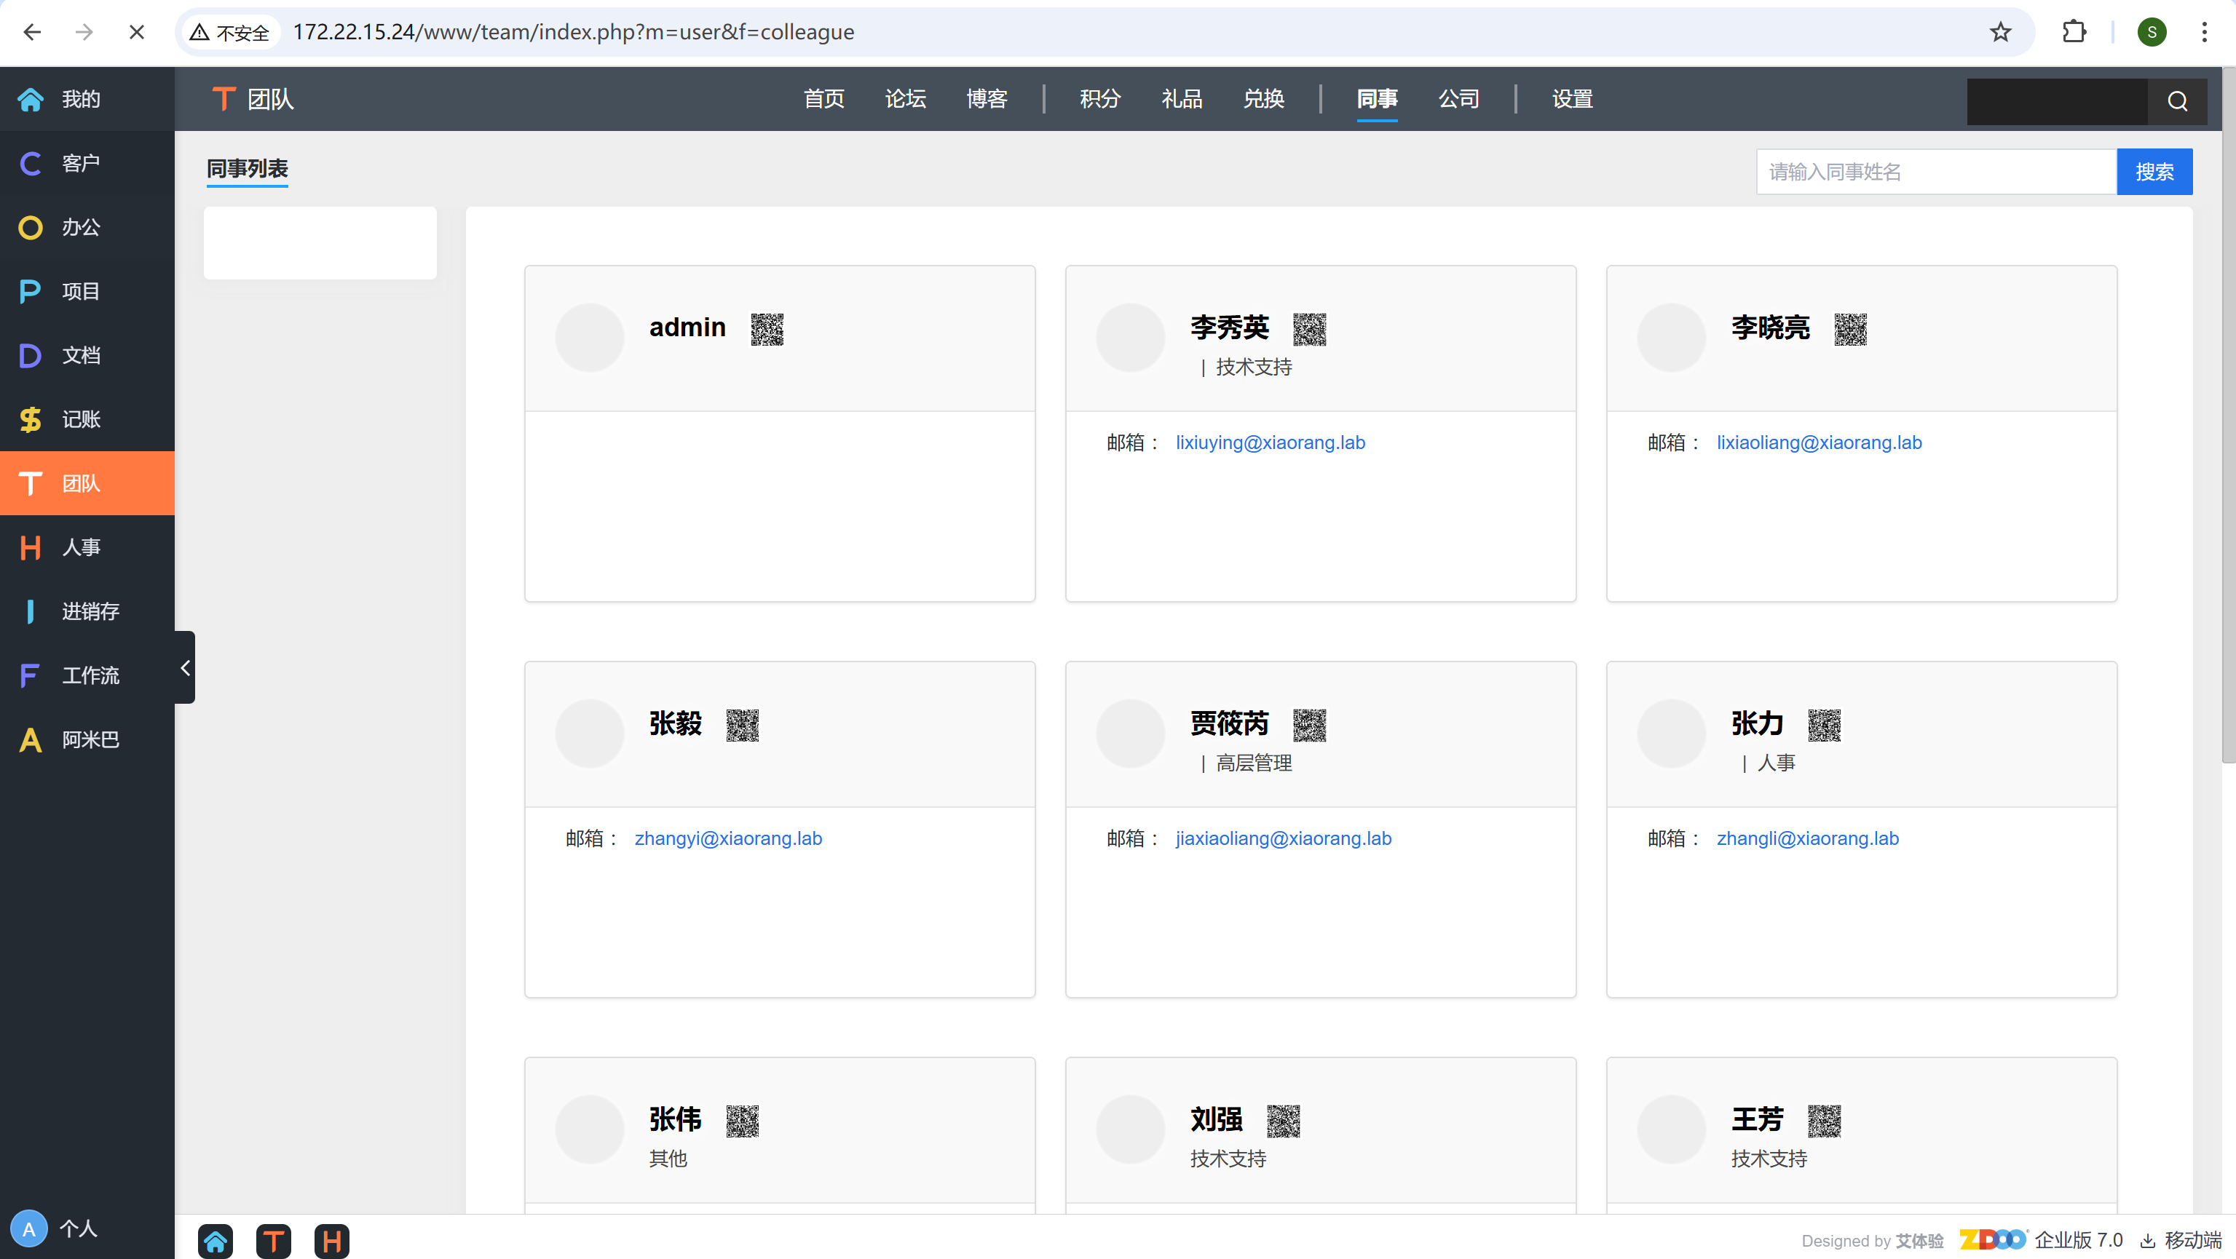Image resolution: width=2236 pixels, height=1259 pixels.
Task: Open the 论坛 forum tab
Action: (905, 99)
